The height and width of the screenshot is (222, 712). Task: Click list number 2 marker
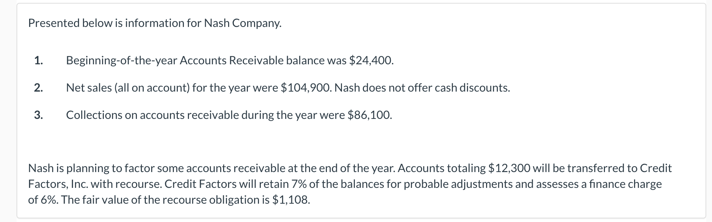[x=38, y=88]
